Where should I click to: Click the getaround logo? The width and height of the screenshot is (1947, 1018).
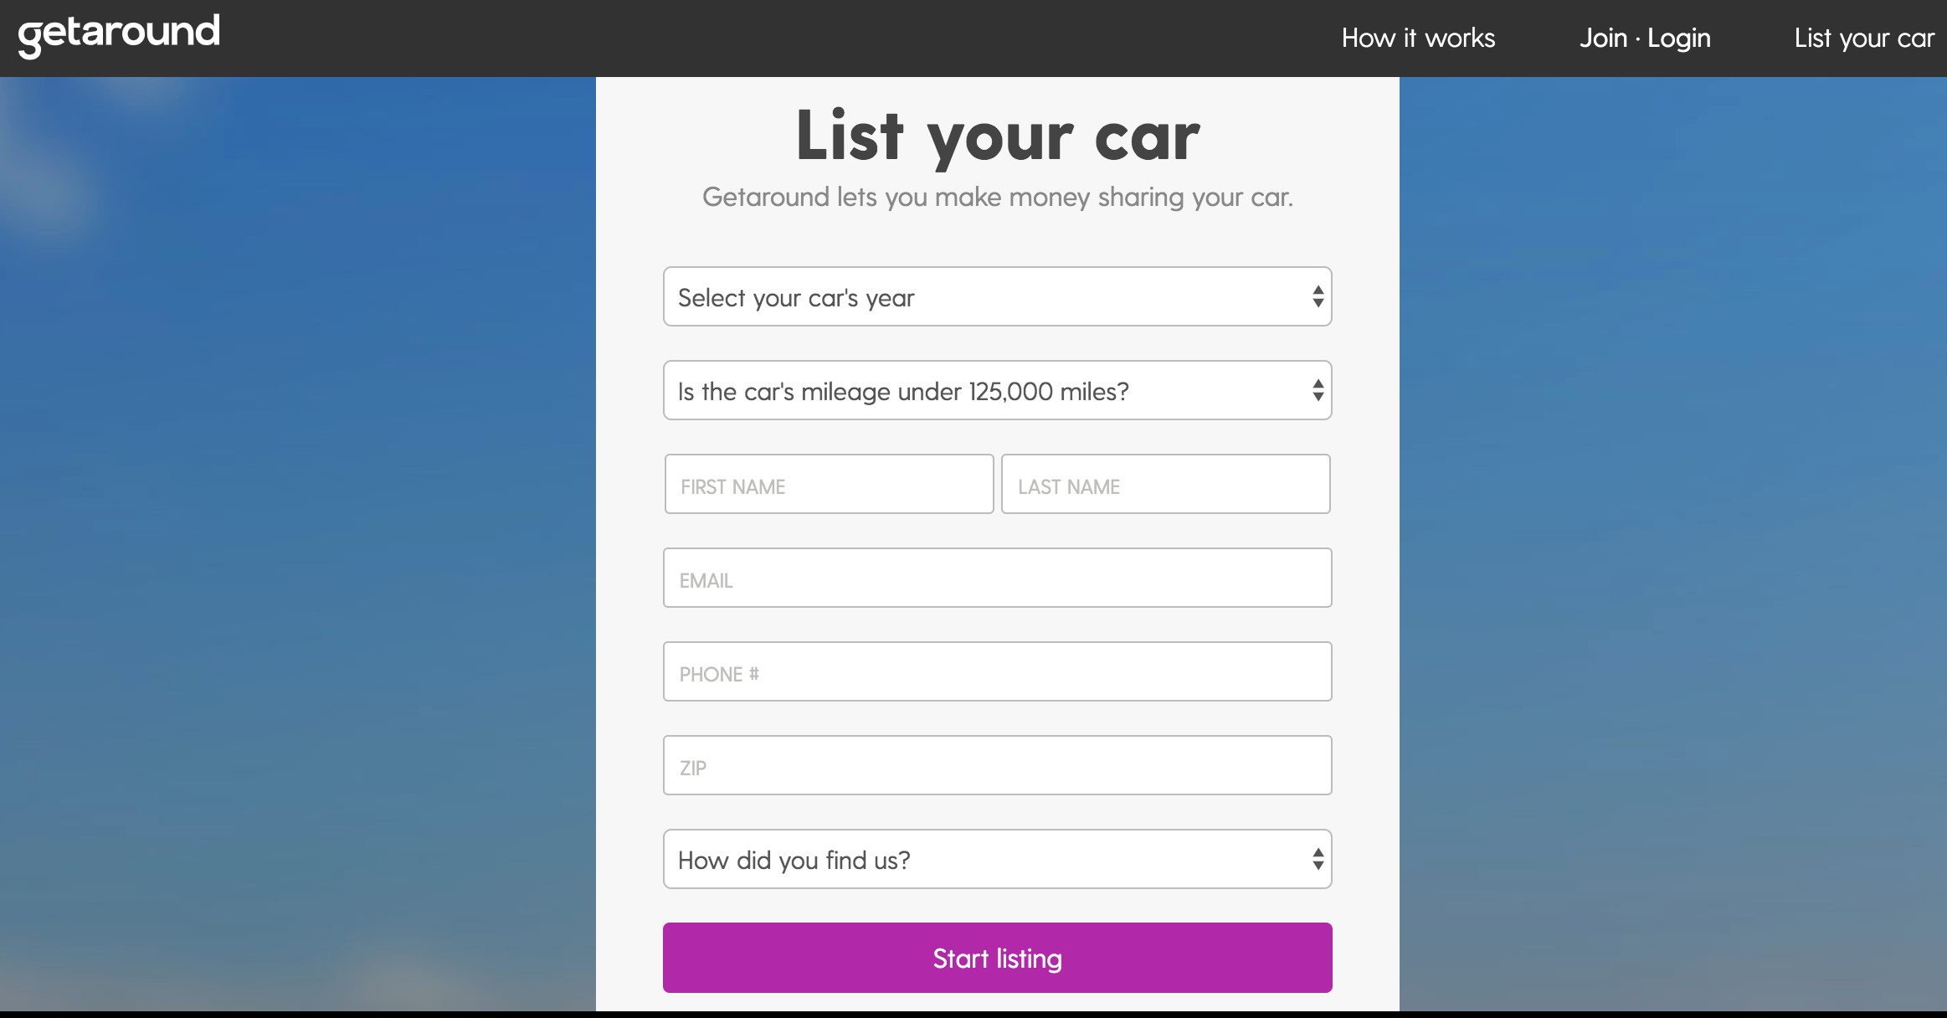tap(119, 35)
